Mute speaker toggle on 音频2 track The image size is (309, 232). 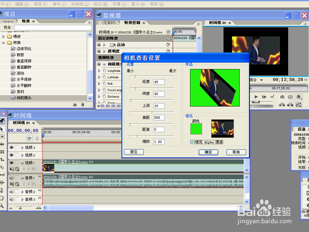12,191
